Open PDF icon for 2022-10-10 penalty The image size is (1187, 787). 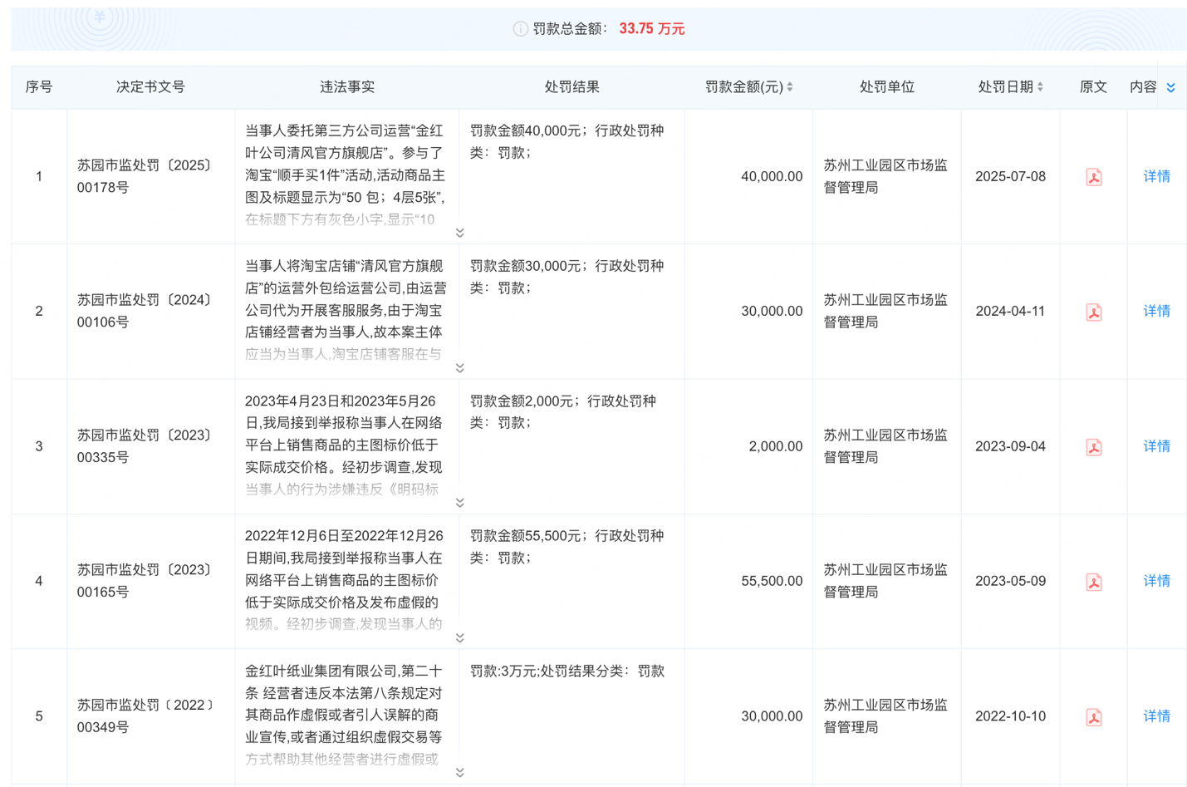coord(1093,716)
